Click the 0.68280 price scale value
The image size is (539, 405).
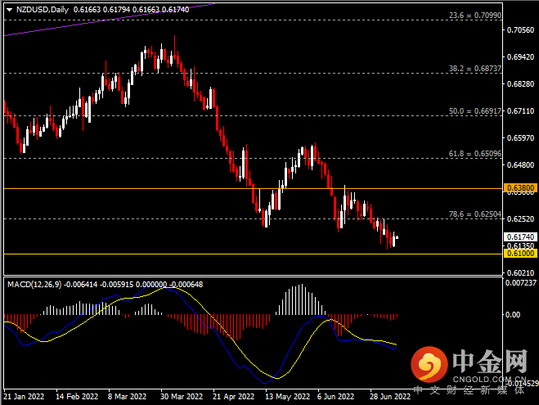pos(520,84)
